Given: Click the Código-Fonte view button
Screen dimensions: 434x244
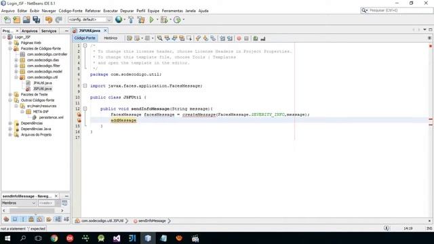Looking at the screenshot, I should click(x=85, y=38).
